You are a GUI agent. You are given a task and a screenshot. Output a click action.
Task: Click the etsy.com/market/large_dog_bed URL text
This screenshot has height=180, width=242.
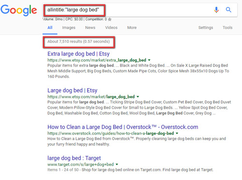click(91, 97)
